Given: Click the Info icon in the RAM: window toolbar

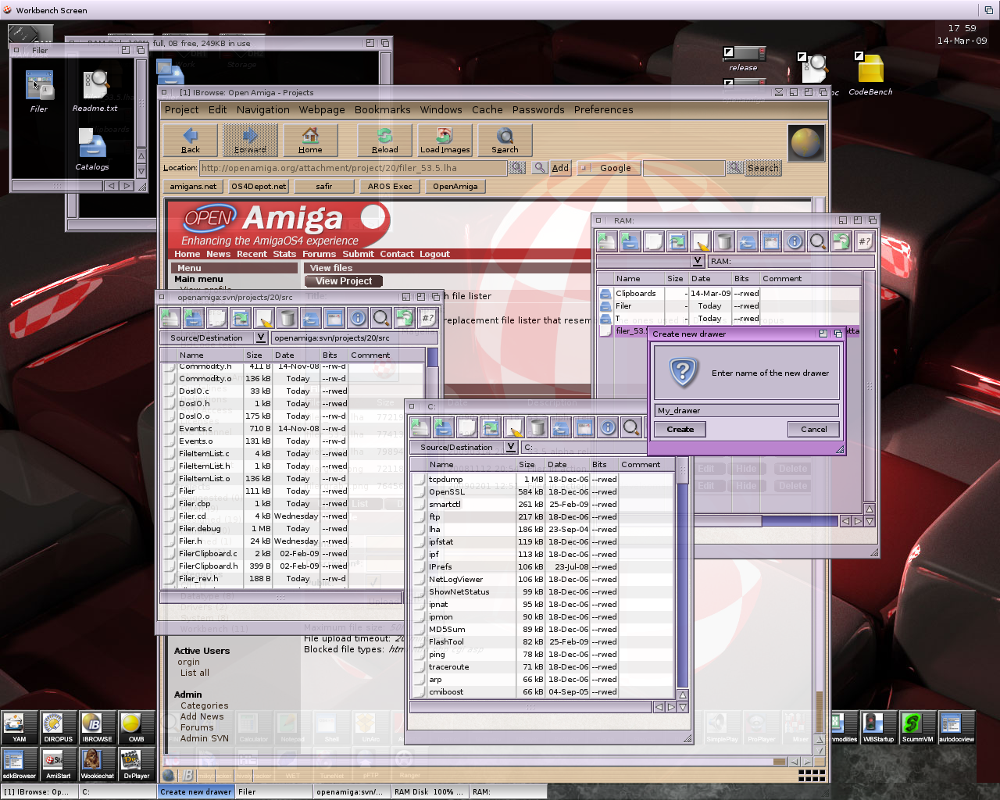Looking at the screenshot, I should (x=795, y=241).
